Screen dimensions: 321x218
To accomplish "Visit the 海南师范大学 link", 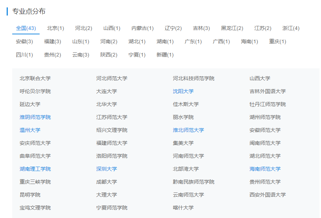I will [x=265, y=169].
